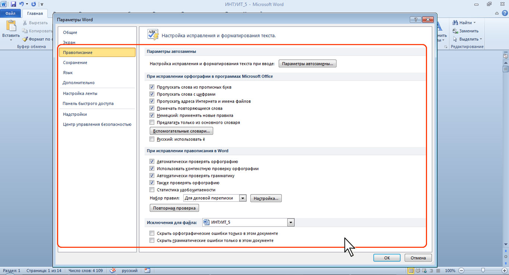
Task: Click the Save icon in quick access toolbar
Action: pos(13,4)
